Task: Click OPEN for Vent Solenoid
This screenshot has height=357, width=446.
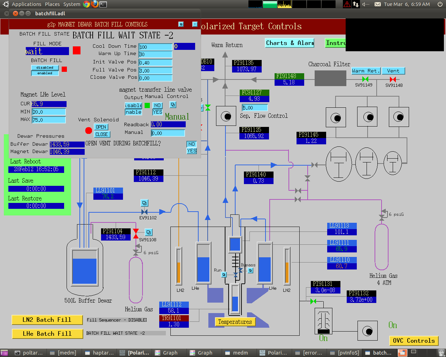Action: (x=101, y=127)
